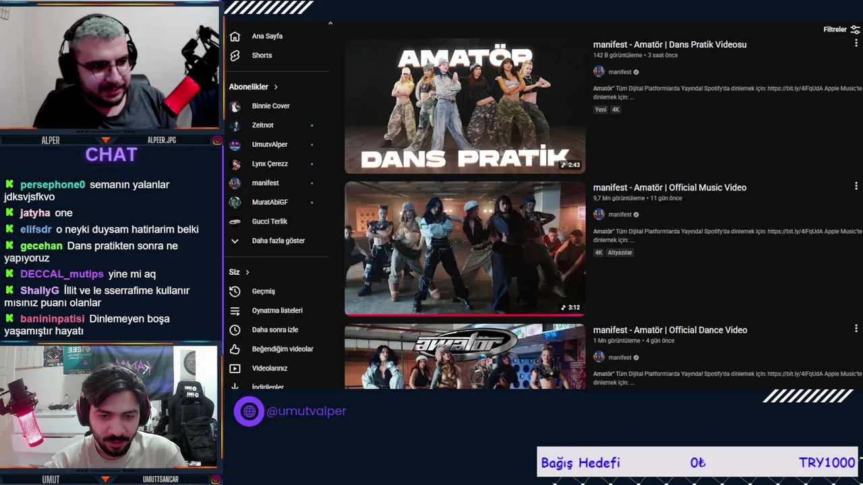
Task: Open the Official Music Video thumbnail
Action: (x=465, y=248)
